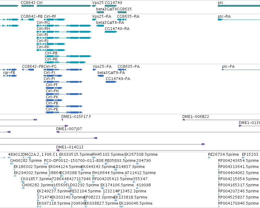Select the GH06282.5prime EST label
Image resolution: width=260 pixels, height=208 pixels.
tap(26, 161)
